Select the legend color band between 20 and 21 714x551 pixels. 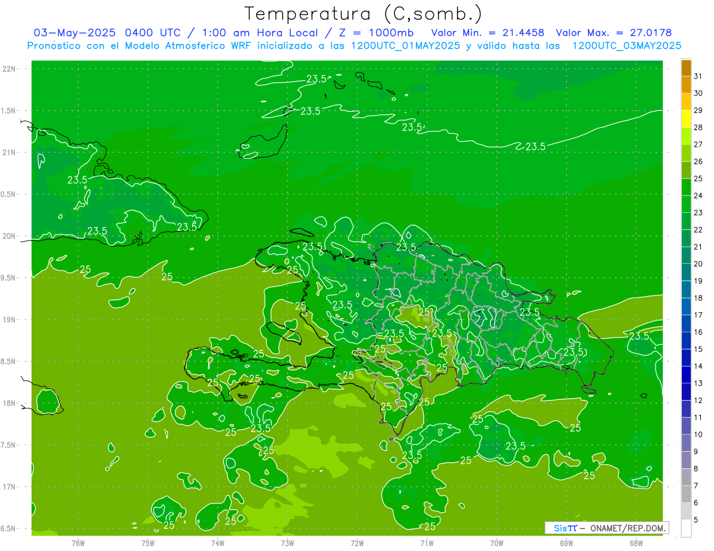686,256
